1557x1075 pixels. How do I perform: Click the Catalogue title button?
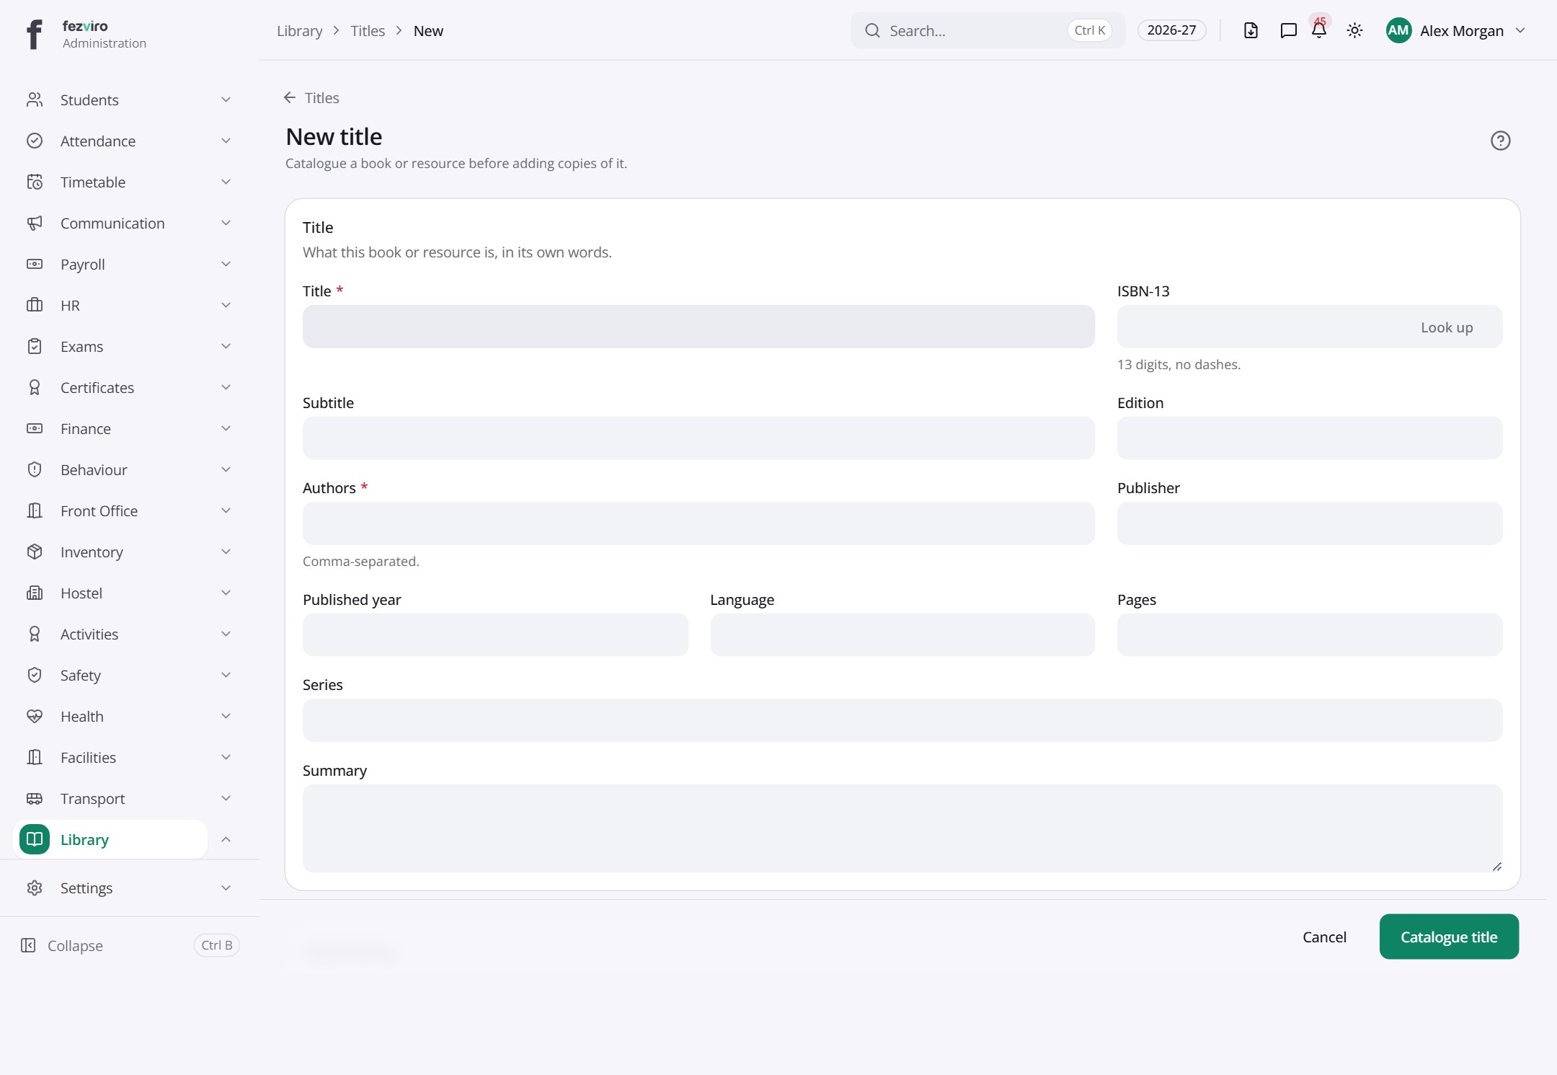pos(1449,937)
